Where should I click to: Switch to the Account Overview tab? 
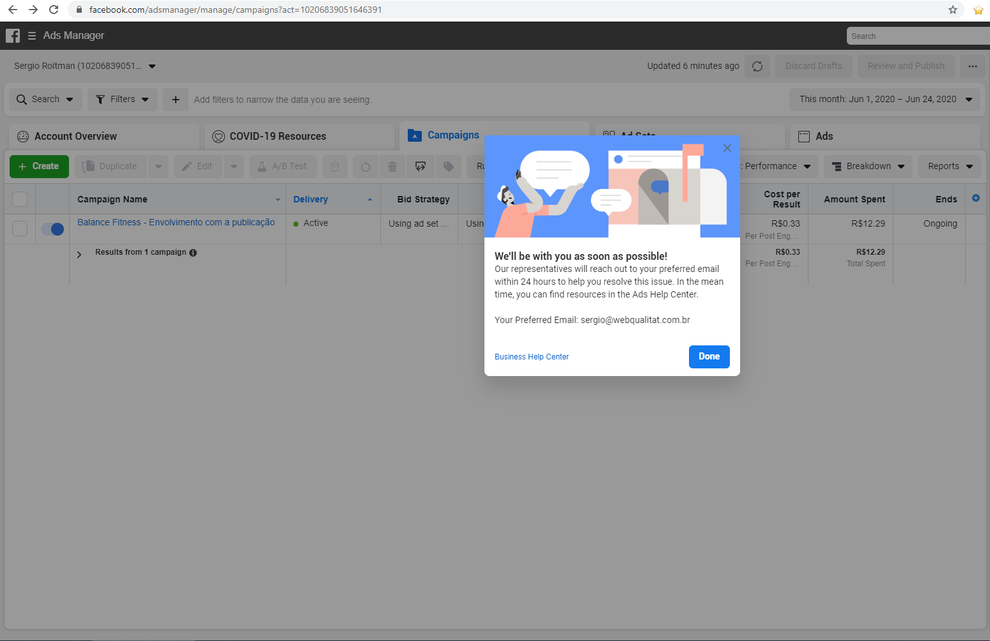(104, 137)
